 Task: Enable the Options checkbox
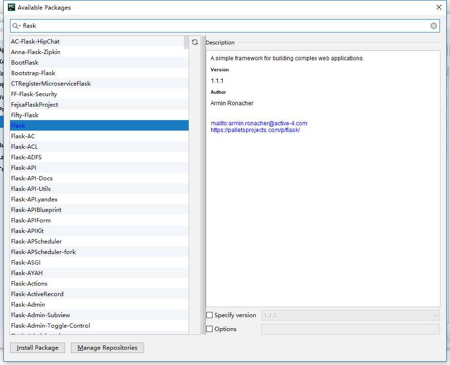pyautogui.click(x=210, y=329)
